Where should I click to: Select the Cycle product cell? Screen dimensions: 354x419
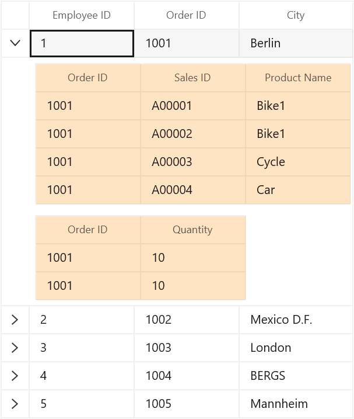pyautogui.click(x=298, y=162)
